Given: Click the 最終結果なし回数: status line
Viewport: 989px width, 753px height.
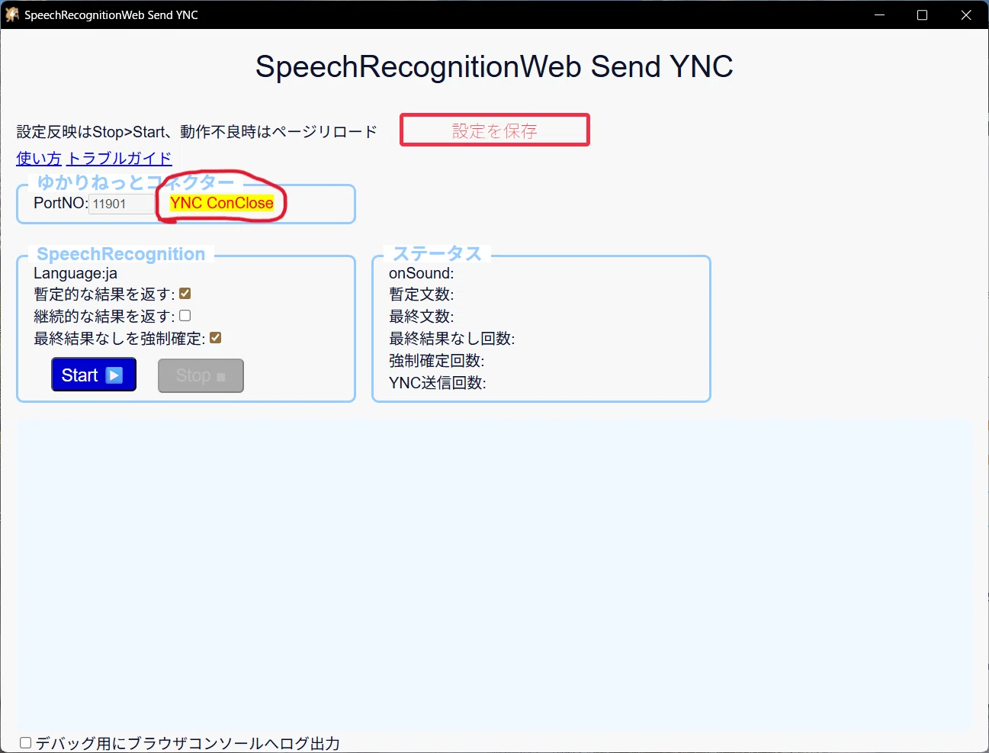Looking at the screenshot, I should (452, 339).
